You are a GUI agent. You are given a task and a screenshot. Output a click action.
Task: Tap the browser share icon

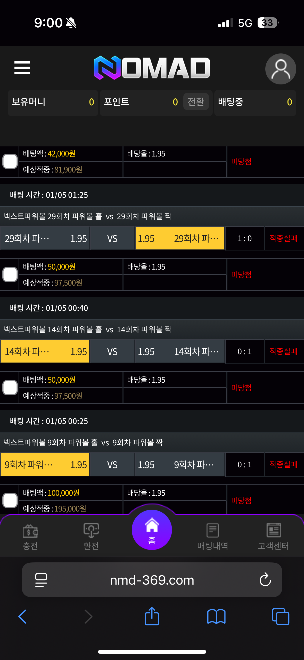152,617
